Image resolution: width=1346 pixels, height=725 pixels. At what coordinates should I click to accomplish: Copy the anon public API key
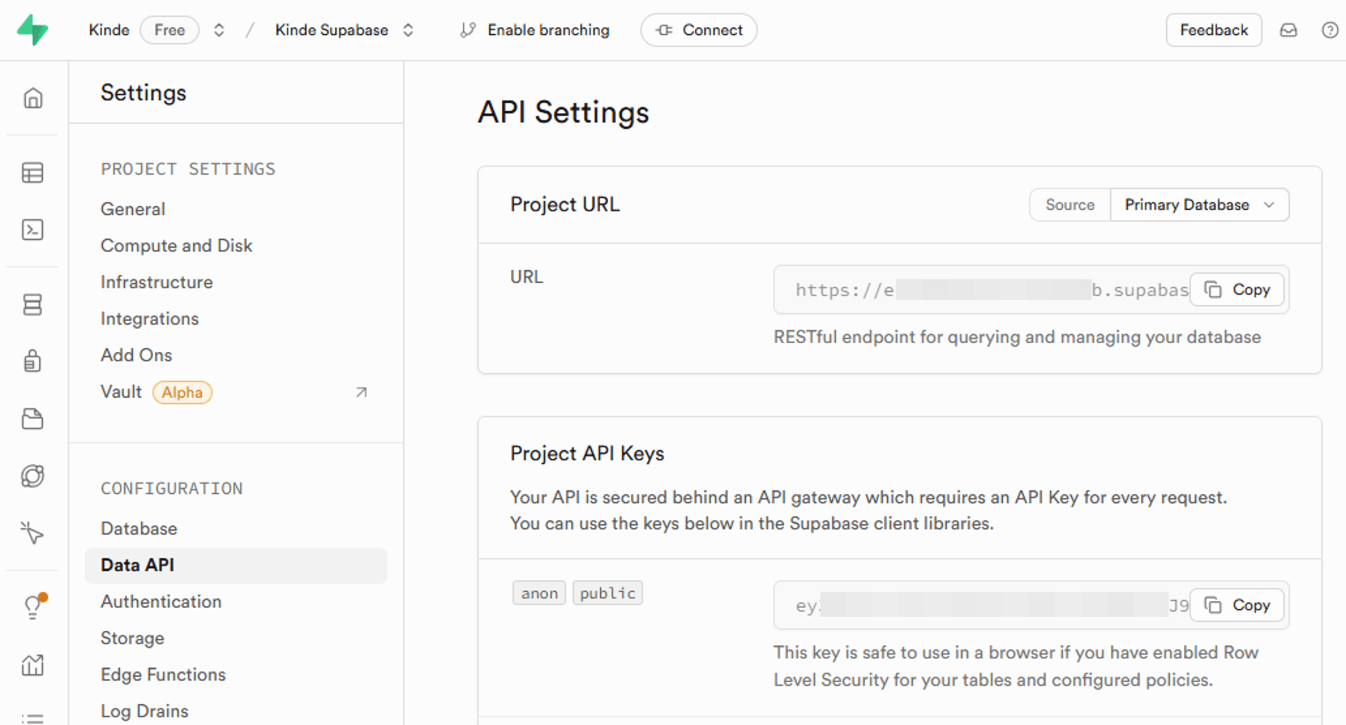(1236, 605)
